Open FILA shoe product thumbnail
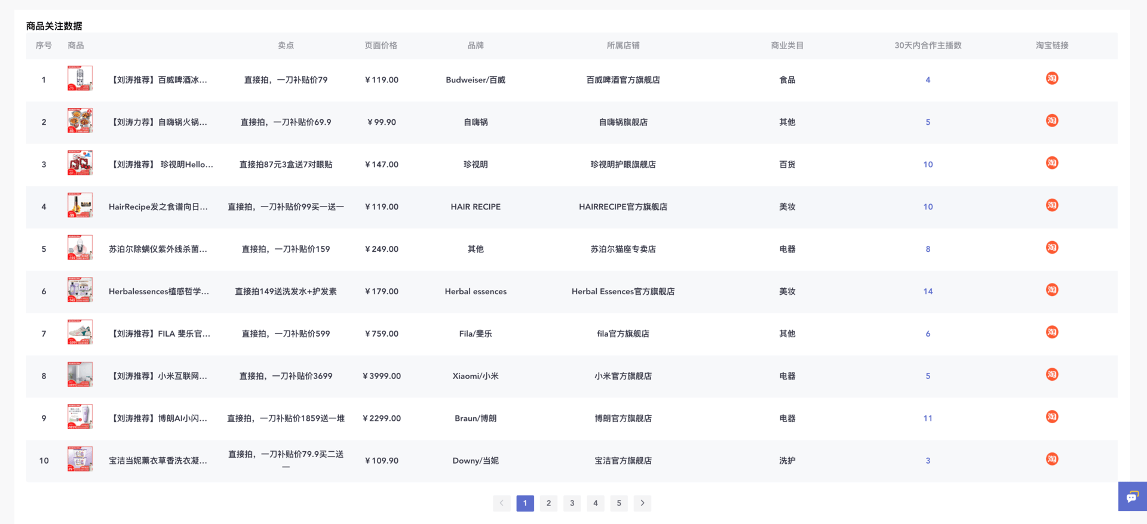The width and height of the screenshot is (1147, 524). tap(80, 332)
